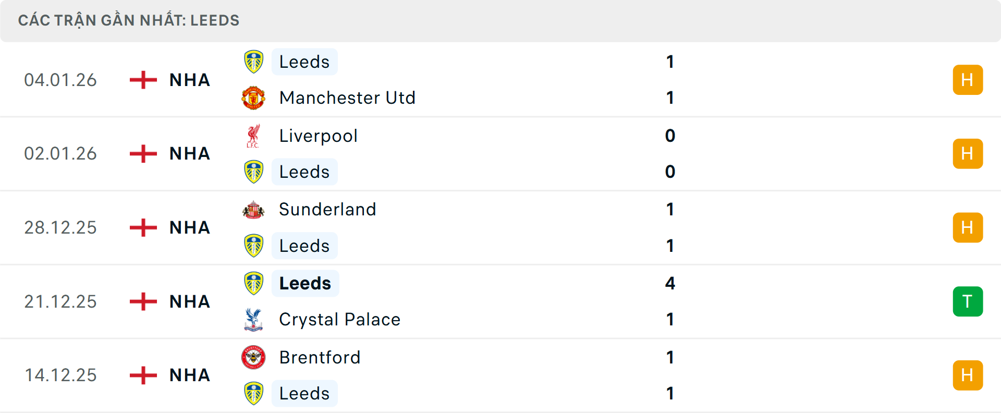Click the Brentford club crest icon
The image size is (1001, 413).
click(x=253, y=358)
